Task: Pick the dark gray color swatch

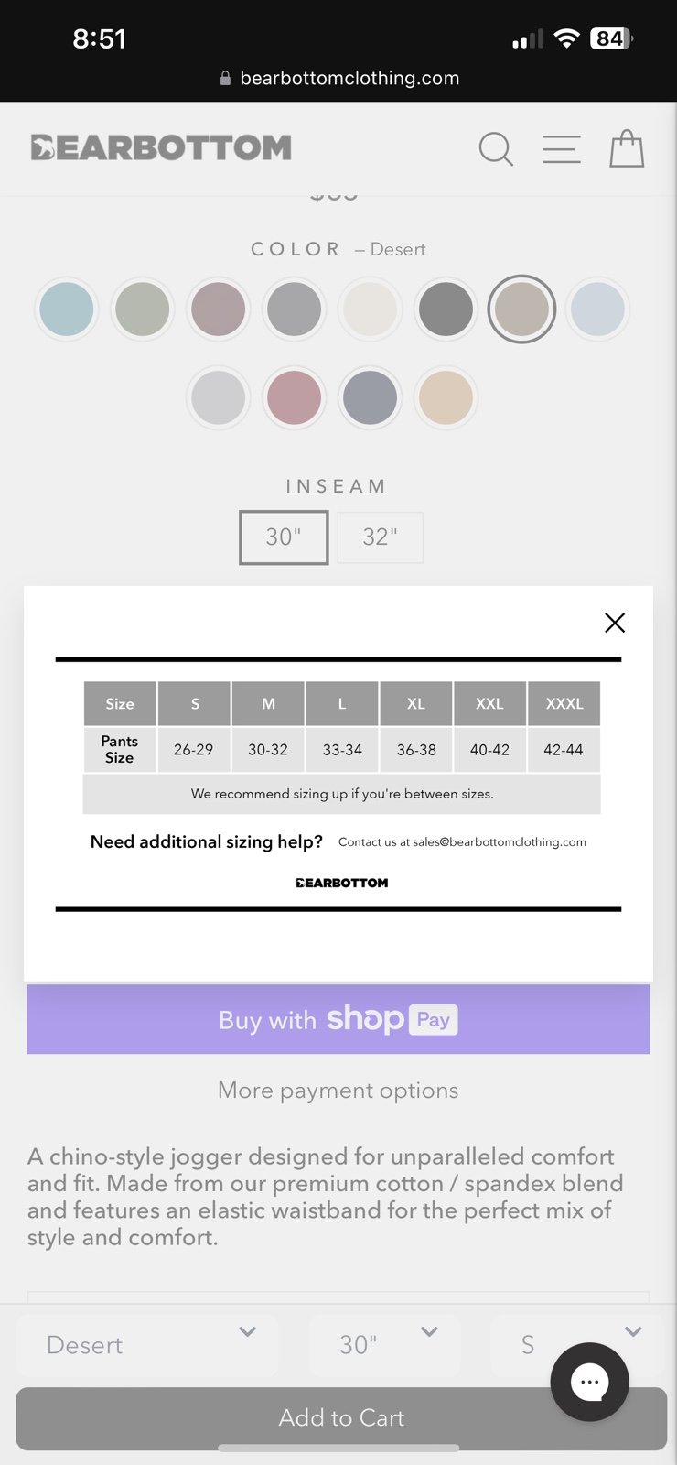Action: point(446,309)
